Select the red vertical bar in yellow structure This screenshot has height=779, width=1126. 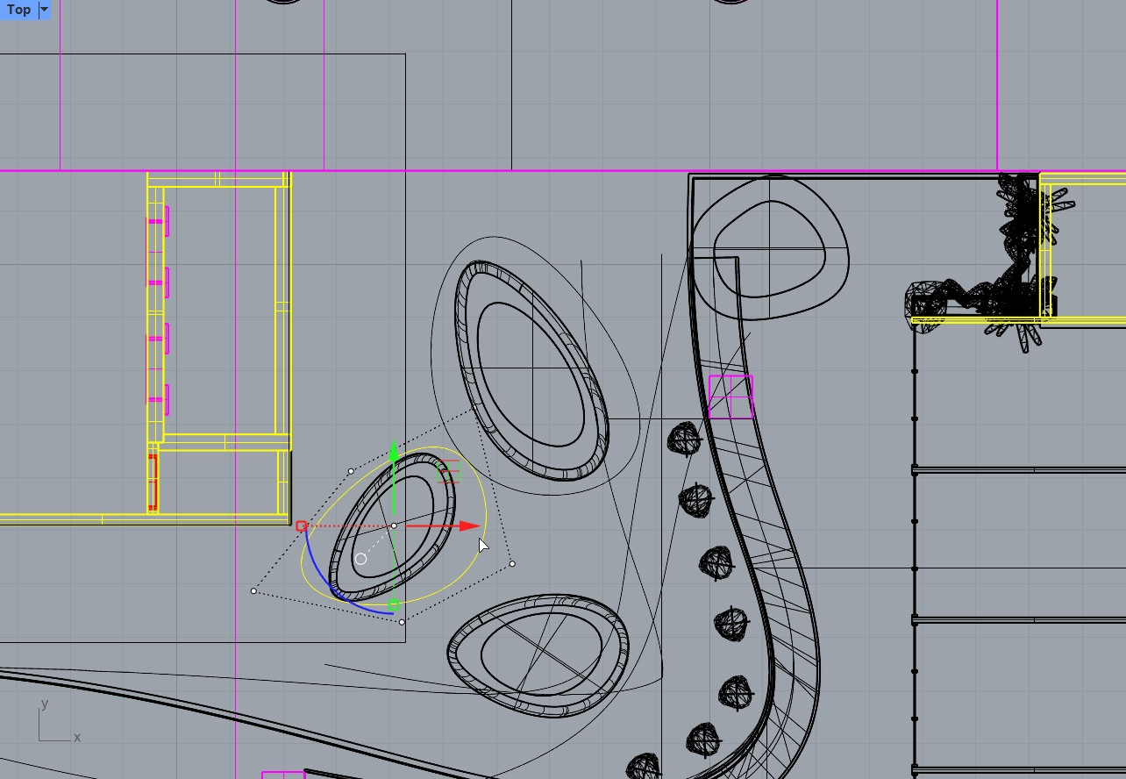point(153,481)
